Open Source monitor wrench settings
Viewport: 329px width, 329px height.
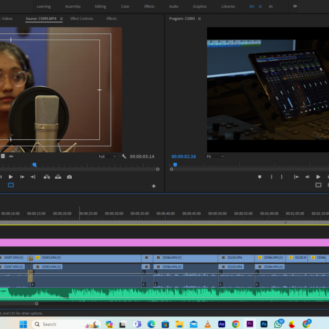[124, 156]
